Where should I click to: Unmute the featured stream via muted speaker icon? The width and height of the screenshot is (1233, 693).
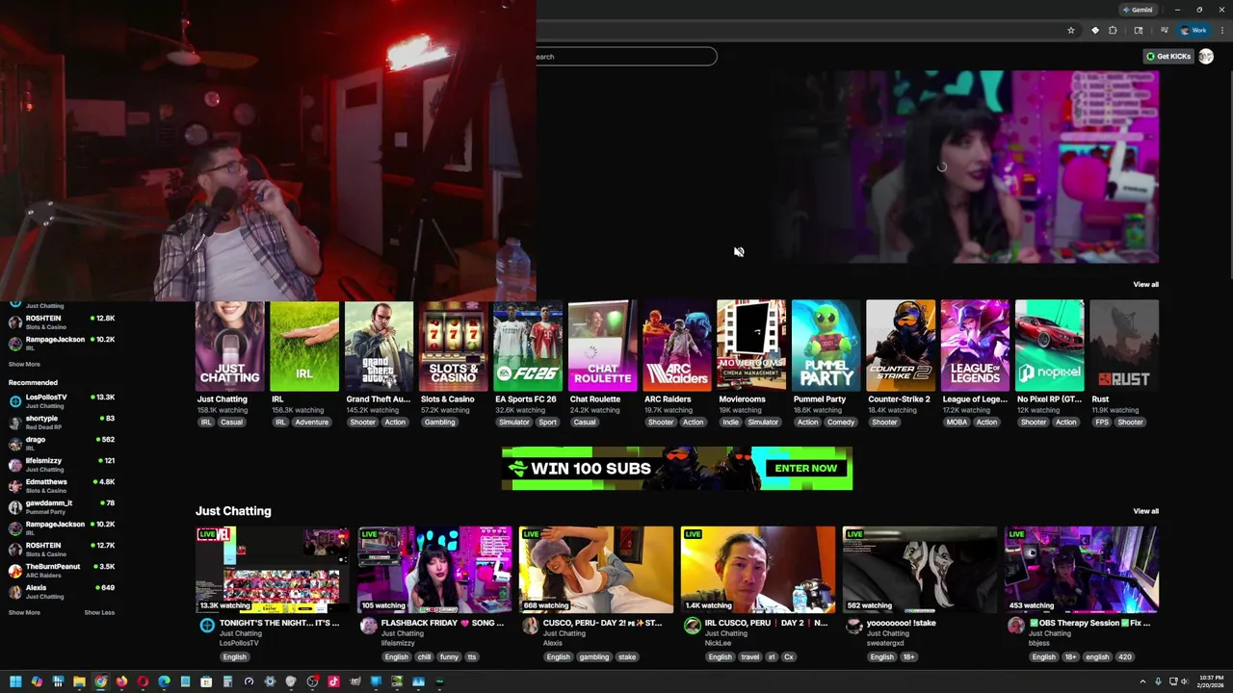tap(739, 252)
